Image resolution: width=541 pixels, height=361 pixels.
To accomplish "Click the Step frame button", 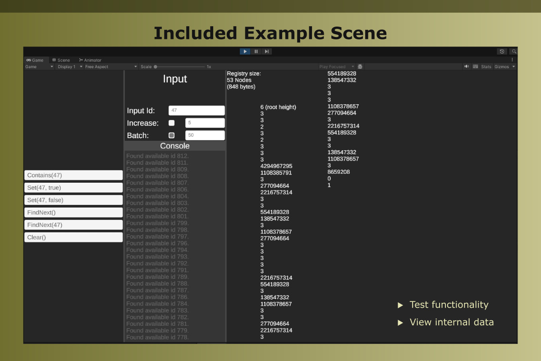I will tap(266, 51).
